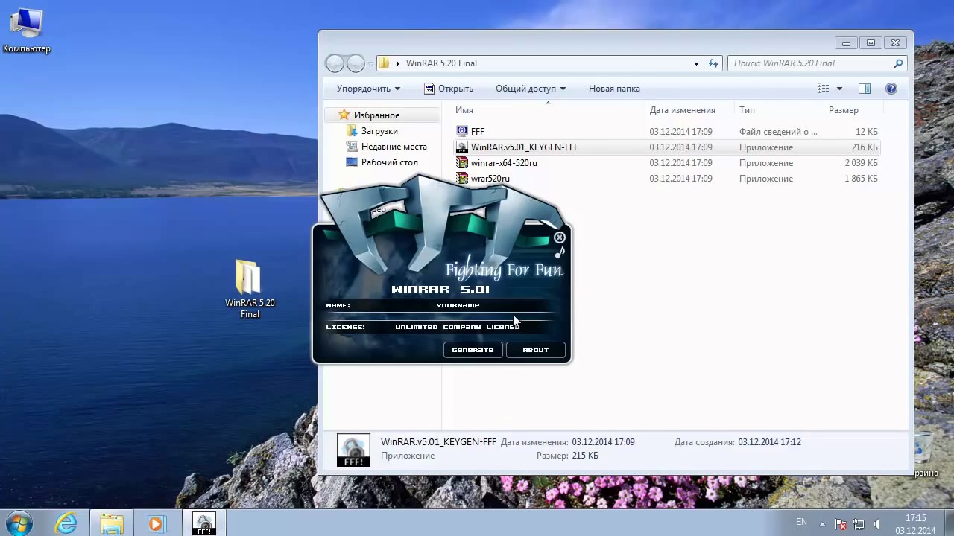Click Файл сведений о type cell
This screenshot has height=536, width=954.
pos(778,132)
